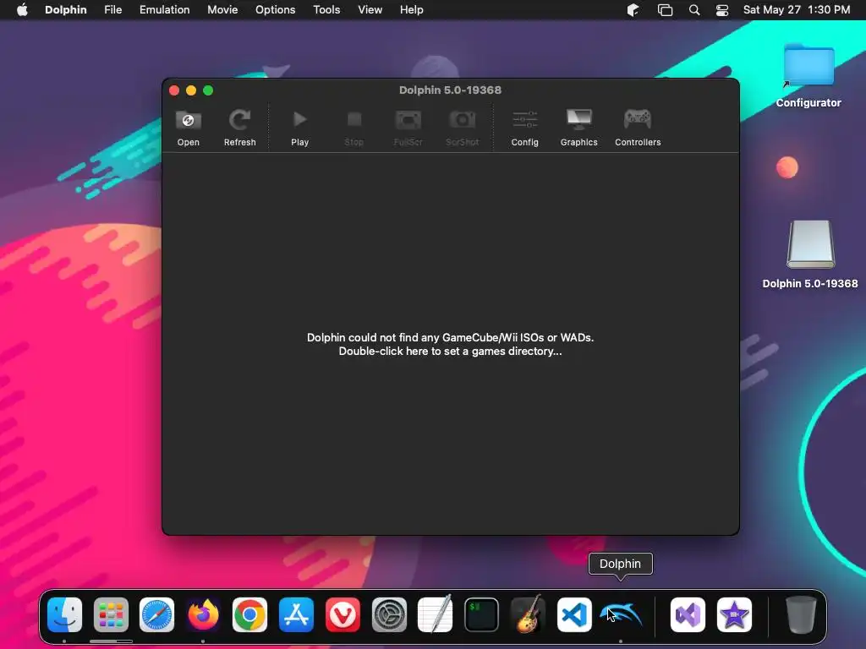The width and height of the screenshot is (866, 649).
Task: Open Spotlight search in menu bar
Action: (694, 10)
